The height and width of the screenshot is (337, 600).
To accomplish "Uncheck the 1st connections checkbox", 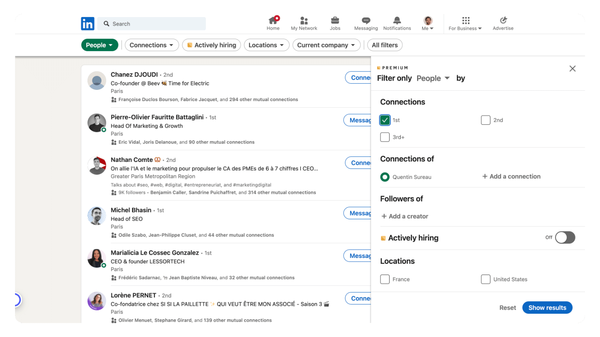I will click(x=385, y=120).
